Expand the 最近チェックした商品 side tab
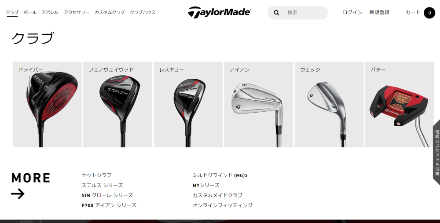 (x=436, y=152)
